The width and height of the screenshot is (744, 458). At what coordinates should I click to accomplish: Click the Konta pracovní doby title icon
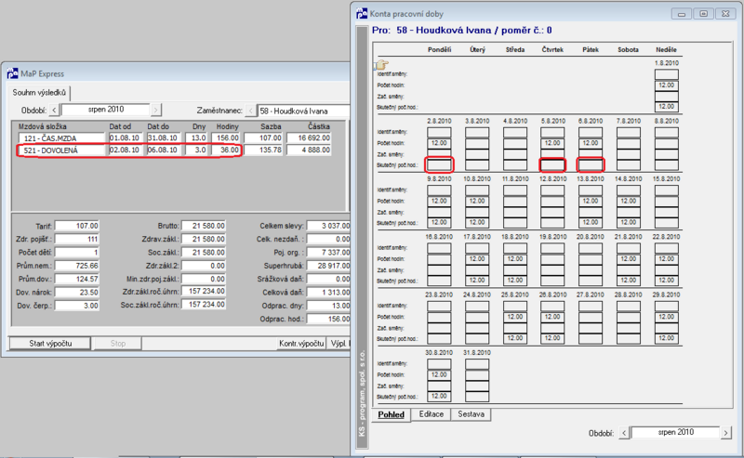coord(362,14)
